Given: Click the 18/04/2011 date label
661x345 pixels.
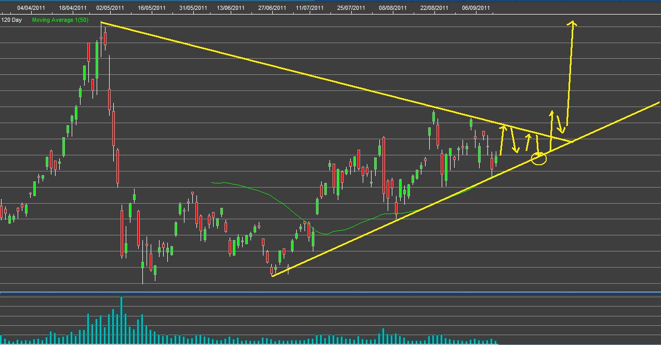Looking at the screenshot, I should (73, 8).
